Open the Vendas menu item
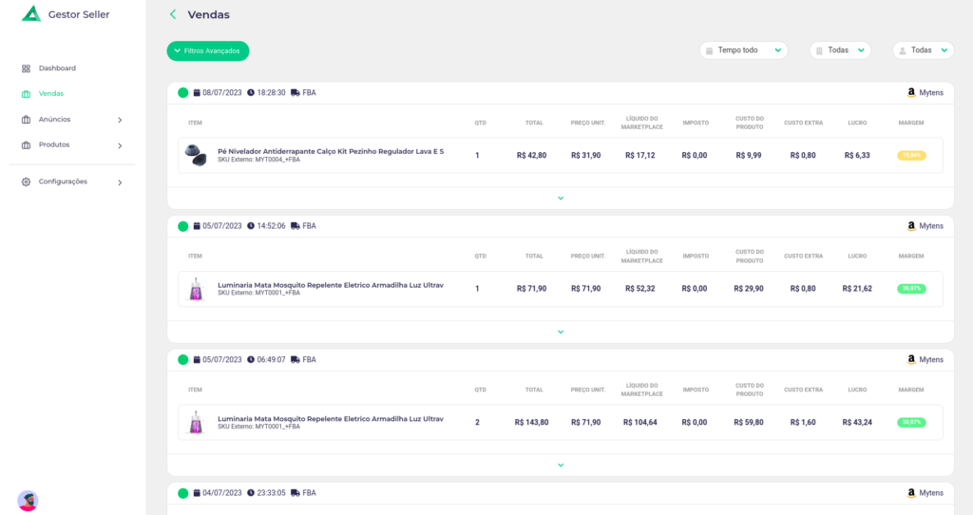 (51, 94)
